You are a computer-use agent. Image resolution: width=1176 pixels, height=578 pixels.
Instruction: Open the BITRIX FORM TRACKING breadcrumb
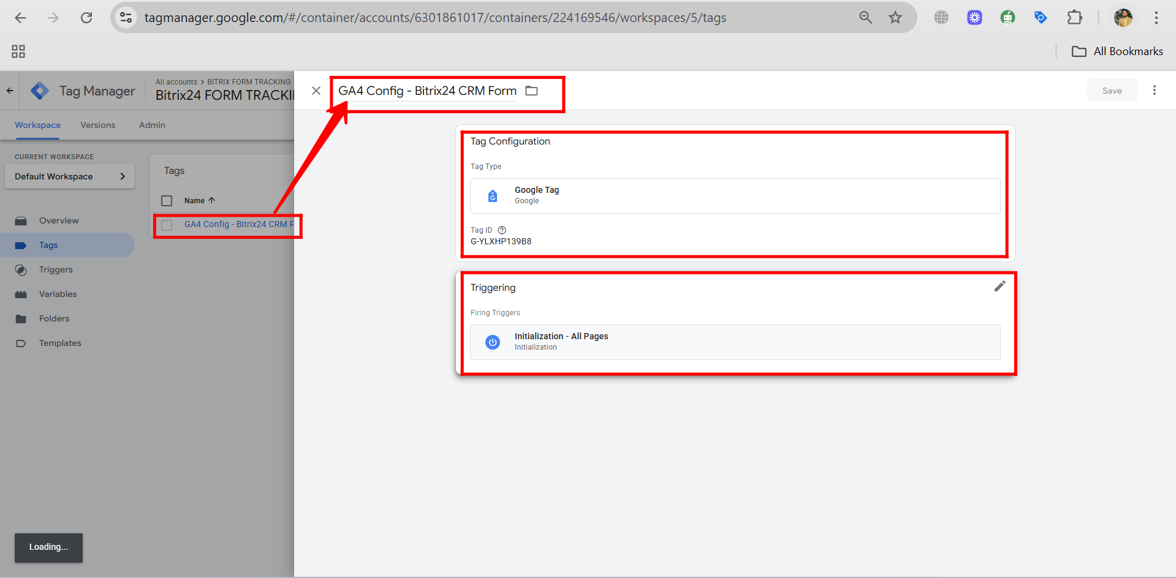249,82
